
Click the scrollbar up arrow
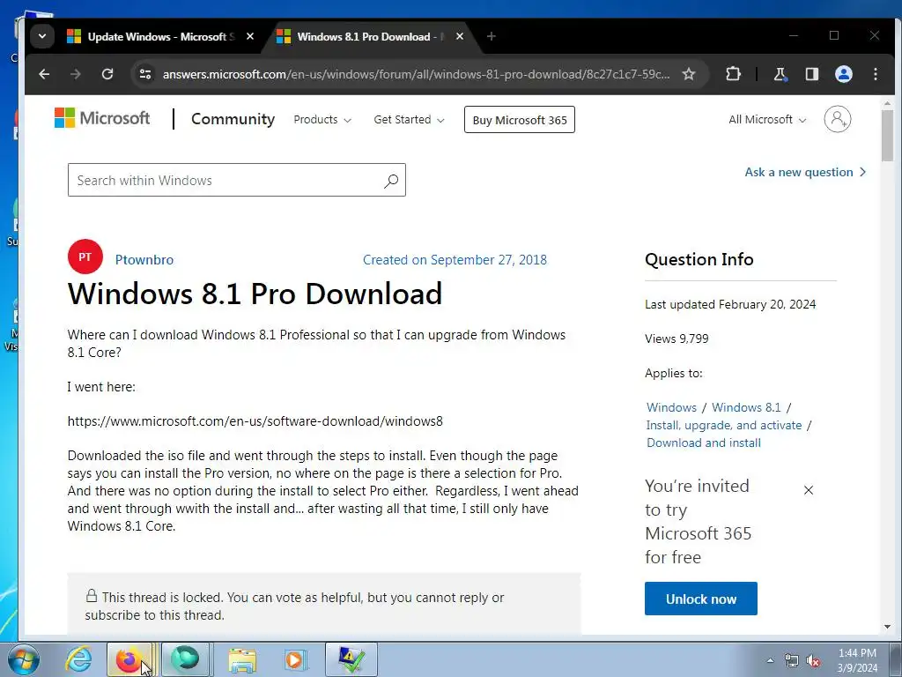887,104
